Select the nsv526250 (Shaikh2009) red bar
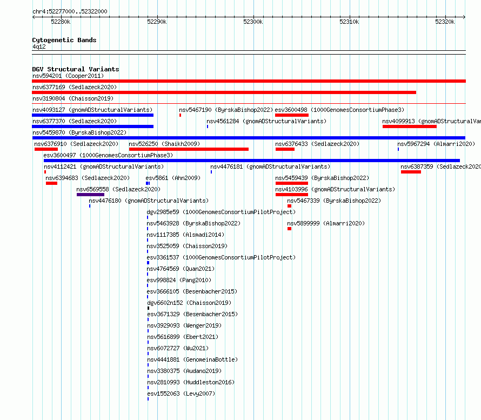Screen dimensions: 481x420 click(189, 149)
